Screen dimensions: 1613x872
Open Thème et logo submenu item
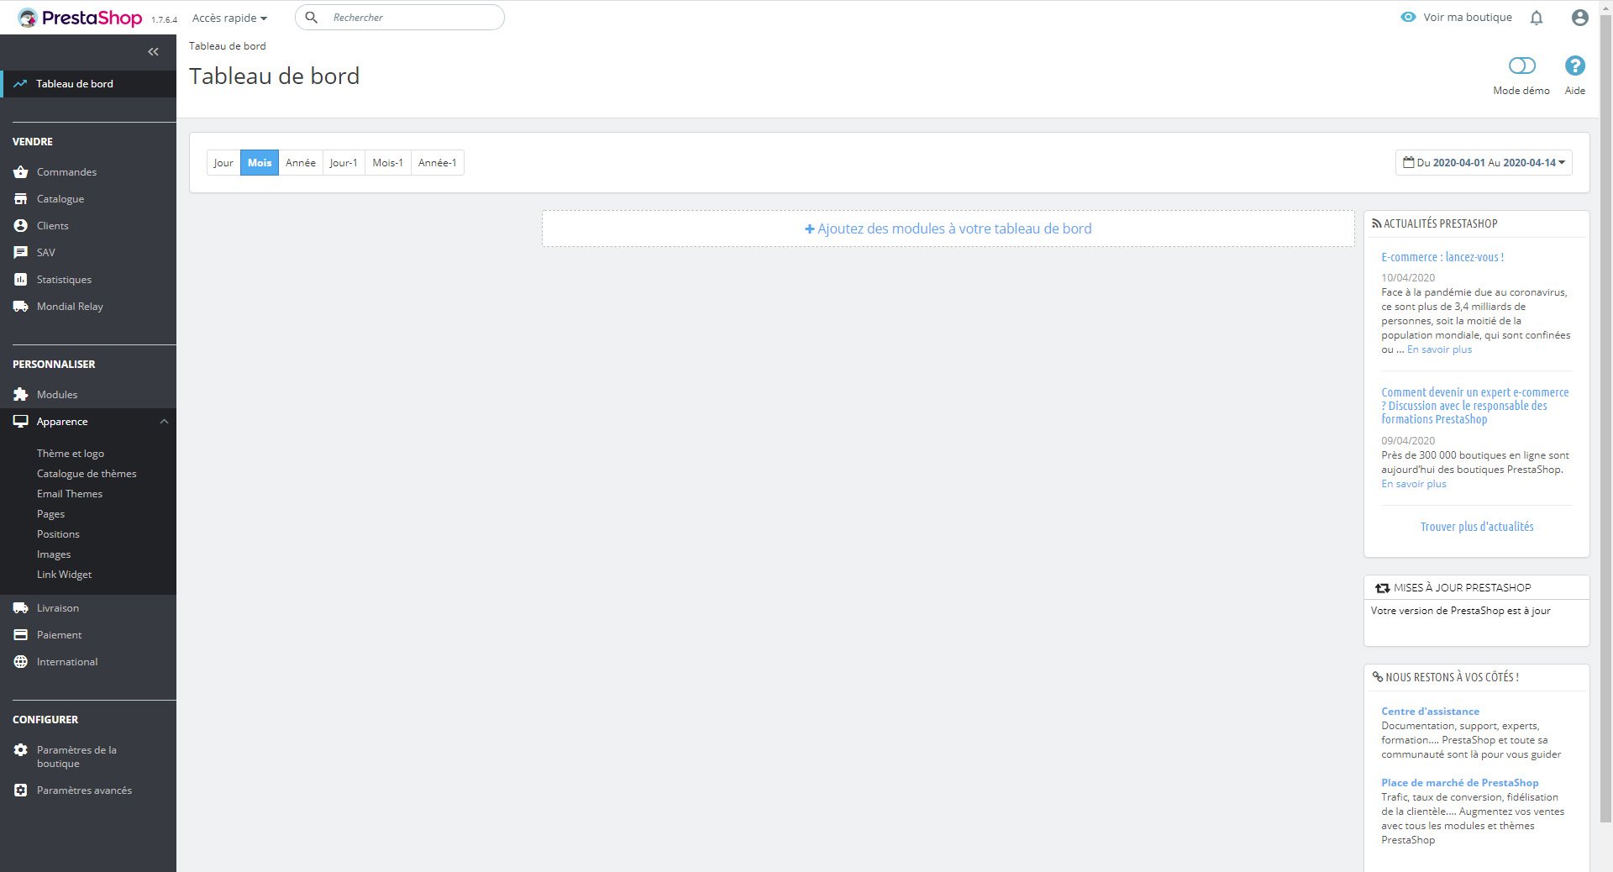coord(71,454)
